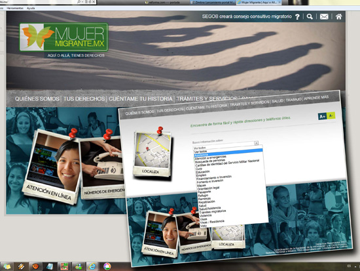Open the Herramientas browser menu
This screenshot has height=271, width=360.
pyautogui.click(x=15, y=8)
